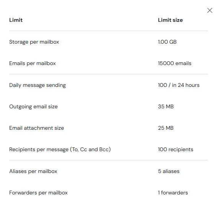Click the '1.00 GB' storage value
Image resolution: width=214 pixels, height=209 pixels.
pos(167,42)
